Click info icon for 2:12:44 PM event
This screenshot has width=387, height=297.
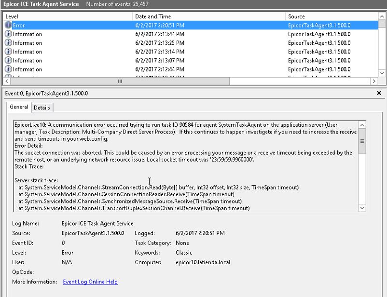point(8,69)
